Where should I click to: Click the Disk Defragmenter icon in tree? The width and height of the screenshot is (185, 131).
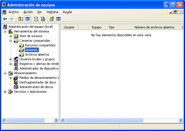[x=16, y=82]
